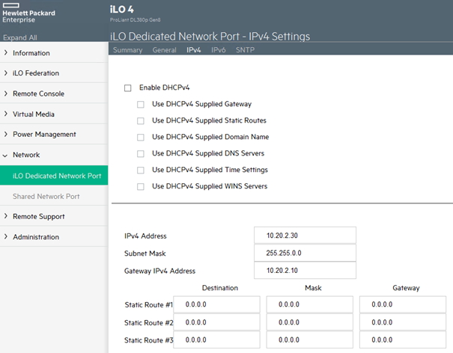Expand the Remote Support chevron

click(x=5, y=216)
